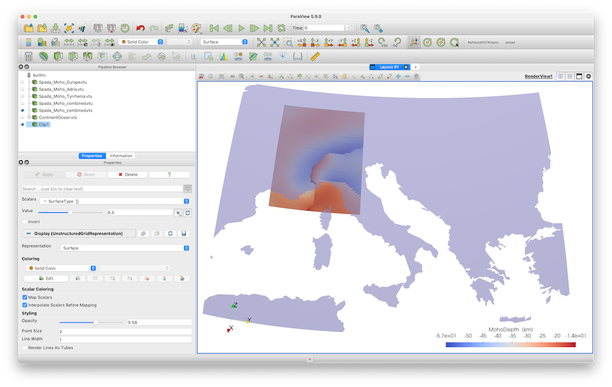The width and height of the screenshot is (612, 387).
Task: Rotate view 90 degrees clockwise
Action: 383,42
